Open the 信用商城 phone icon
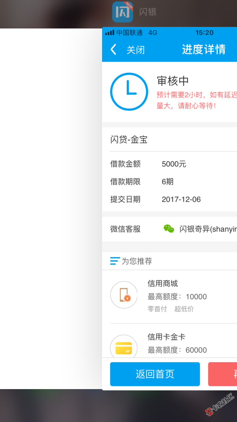 [x=124, y=295]
